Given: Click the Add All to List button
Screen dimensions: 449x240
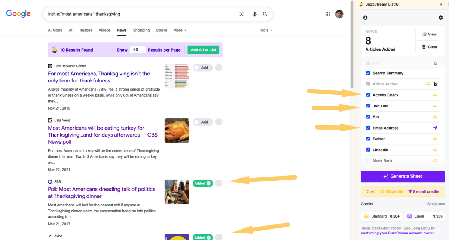Looking at the screenshot, I should (203, 49).
